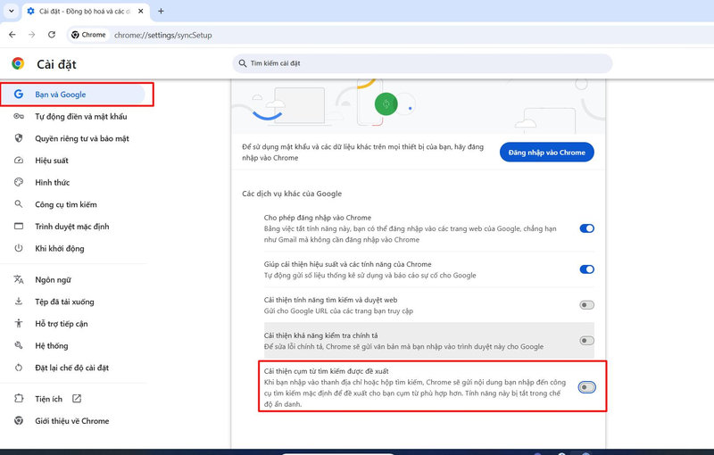Click the Chrome icon beside Giới thiệu về Chrome
The image size is (714, 455).
coord(19,420)
